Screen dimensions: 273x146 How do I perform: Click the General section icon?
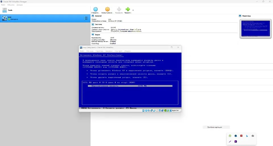click(93, 16)
